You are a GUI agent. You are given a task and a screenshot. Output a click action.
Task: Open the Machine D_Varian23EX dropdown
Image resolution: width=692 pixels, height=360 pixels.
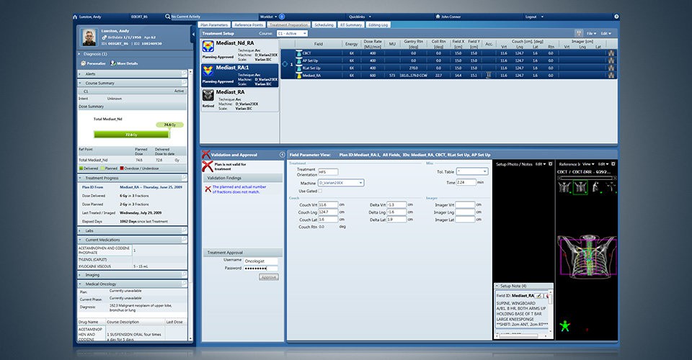[x=341, y=183]
